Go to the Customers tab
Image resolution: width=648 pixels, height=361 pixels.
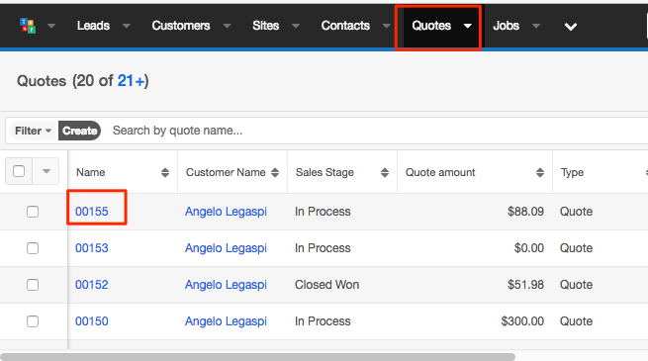click(181, 26)
